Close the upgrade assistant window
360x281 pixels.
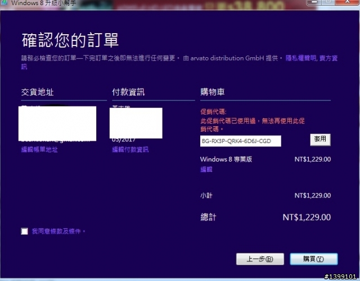point(348,2)
